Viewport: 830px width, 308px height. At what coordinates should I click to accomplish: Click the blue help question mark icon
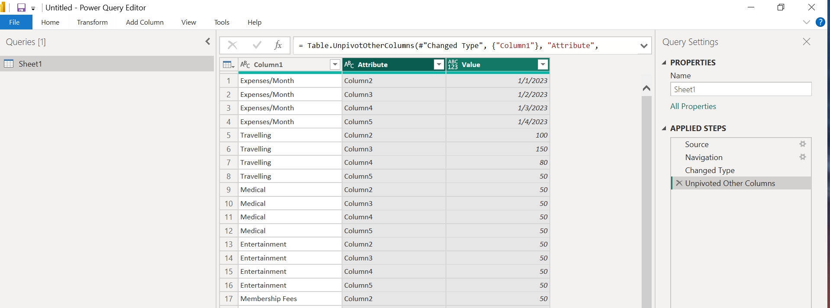point(820,22)
